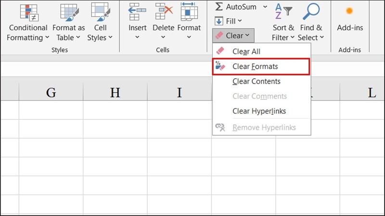Choose Remove Hyperlinks from the menu
The width and height of the screenshot is (385, 216).
click(262, 127)
